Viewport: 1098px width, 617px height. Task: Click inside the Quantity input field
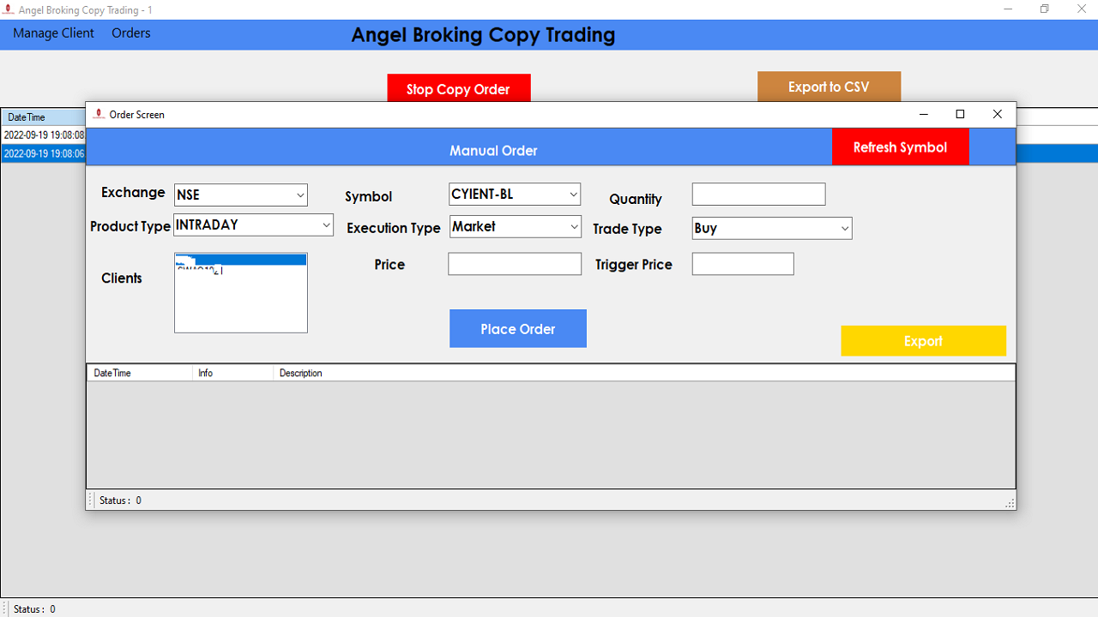[x=757, y=194]
